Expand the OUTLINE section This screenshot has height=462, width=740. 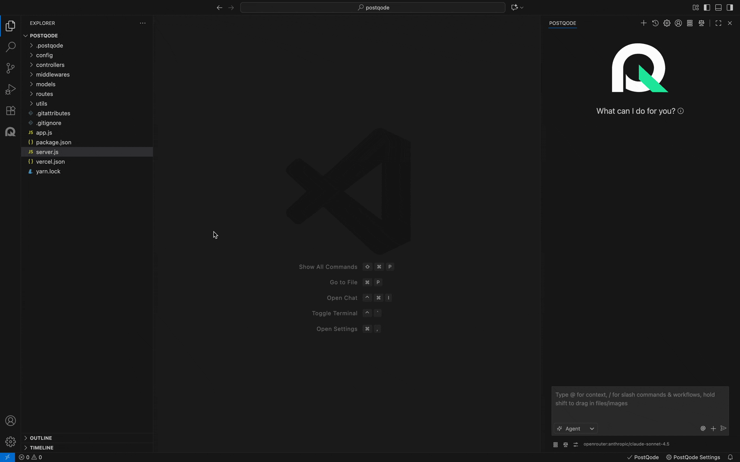click(41, 438)
